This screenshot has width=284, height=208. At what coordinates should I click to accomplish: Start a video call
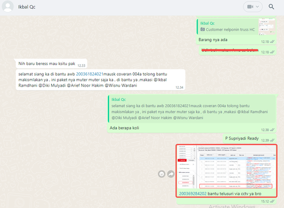click(250, 7)
